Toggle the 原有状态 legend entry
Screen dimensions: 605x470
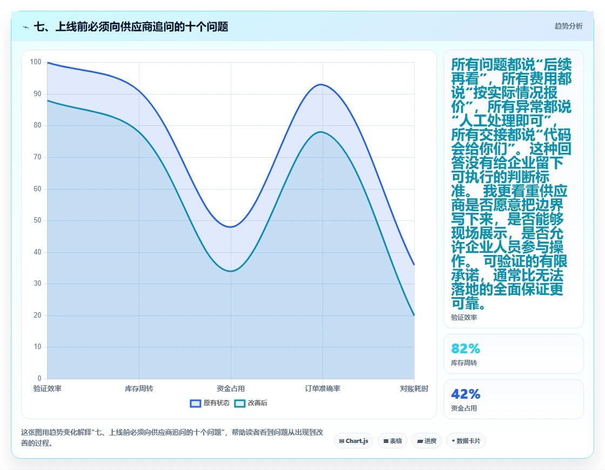(210, 403)
